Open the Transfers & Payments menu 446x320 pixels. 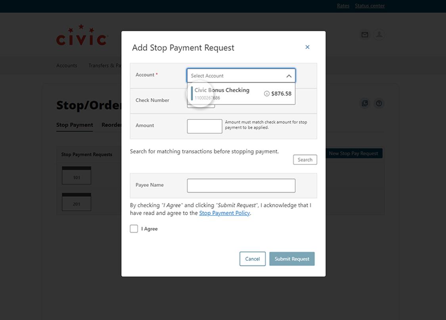coord(105,66)
